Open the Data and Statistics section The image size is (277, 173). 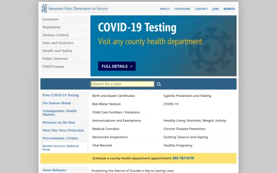click(x=58, y=43)
